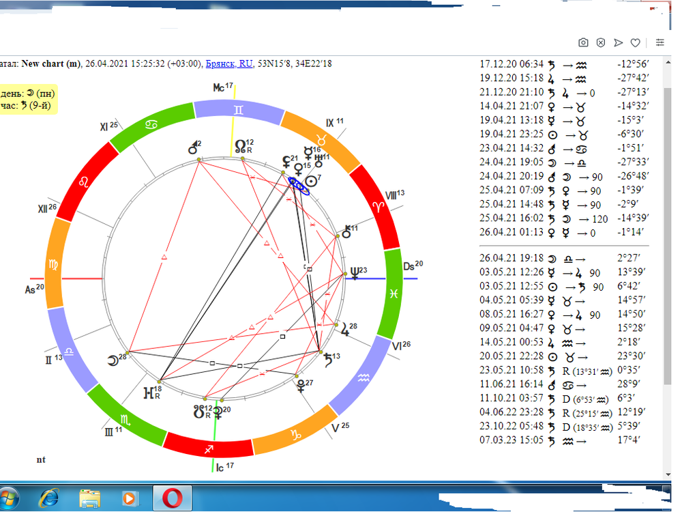
Task: Open the Easy Setup sliders icon
Action: [659, 42]
